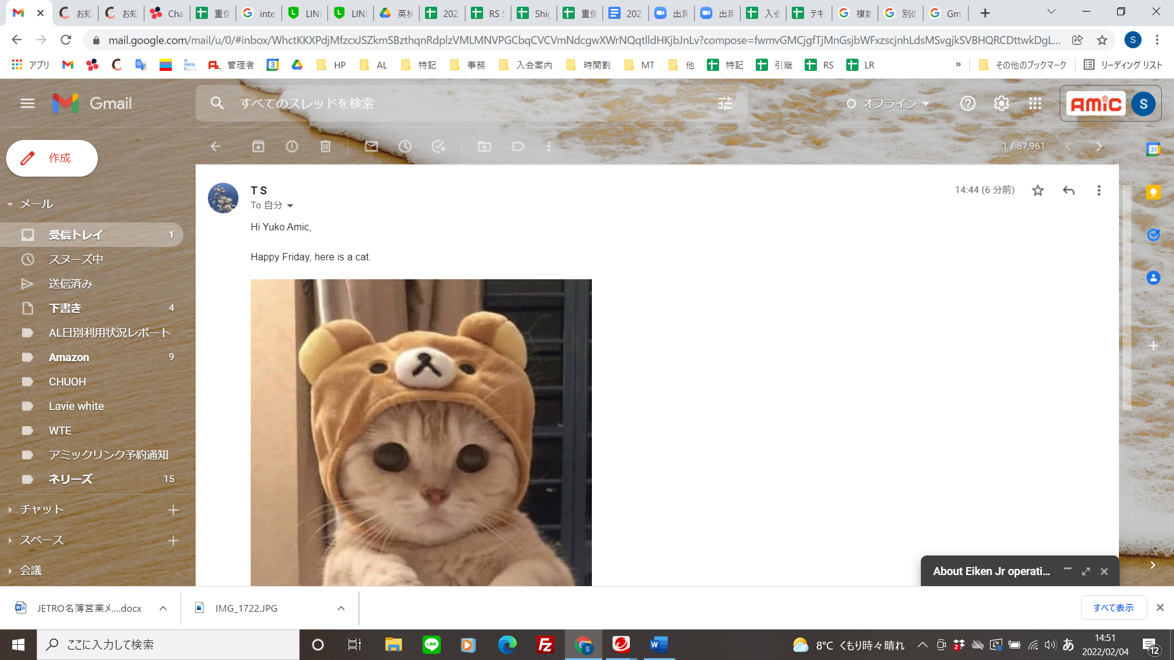Image resolution: width=1174 pixels, height=660 pixels.
Task: Open the CHUOH label
Action: (x=92, y=381)
